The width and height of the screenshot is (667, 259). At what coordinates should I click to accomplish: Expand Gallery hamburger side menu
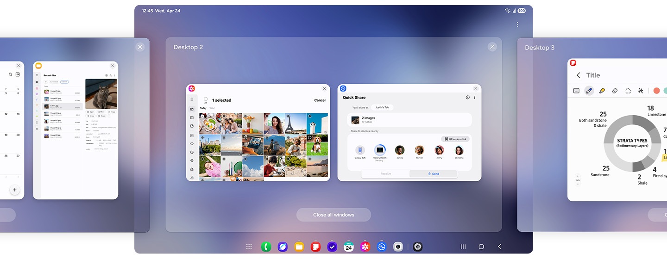(192, 99)
